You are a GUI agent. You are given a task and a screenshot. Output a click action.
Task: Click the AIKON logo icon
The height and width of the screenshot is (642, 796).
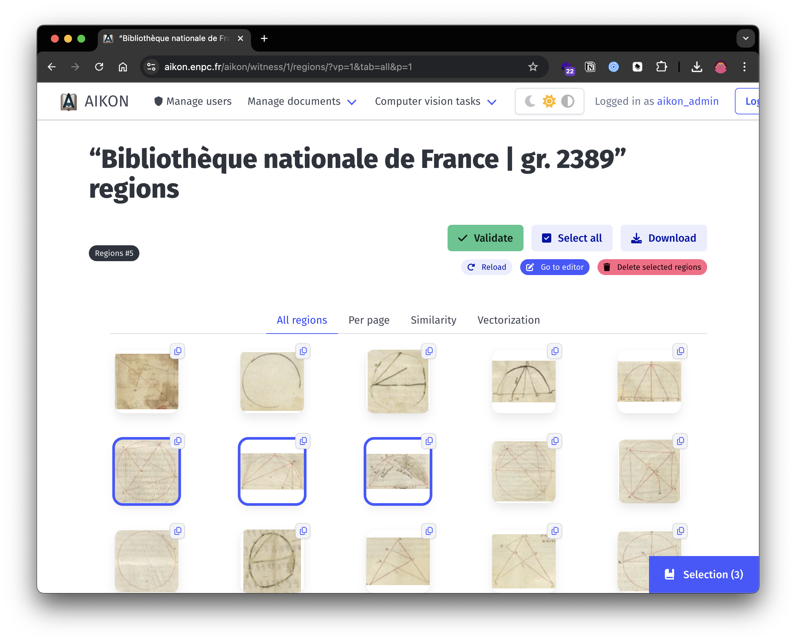69,101
